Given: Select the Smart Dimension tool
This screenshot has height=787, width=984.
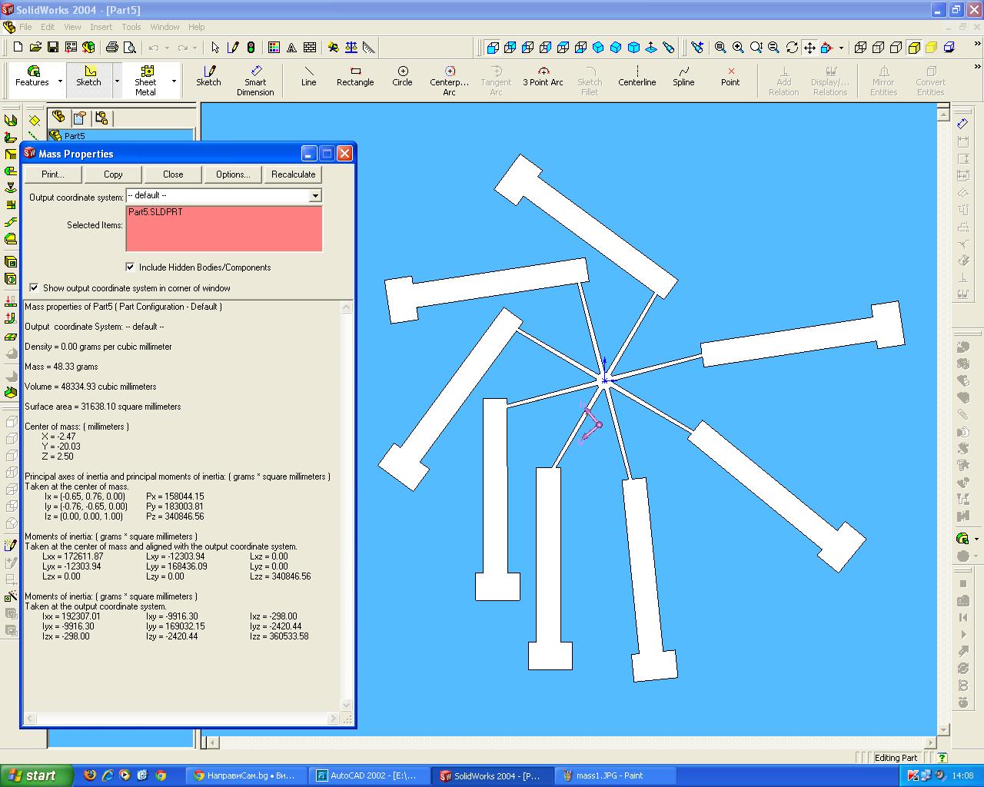Looking at the screenshot, I should pyautogui.click(x=255, y=80).
